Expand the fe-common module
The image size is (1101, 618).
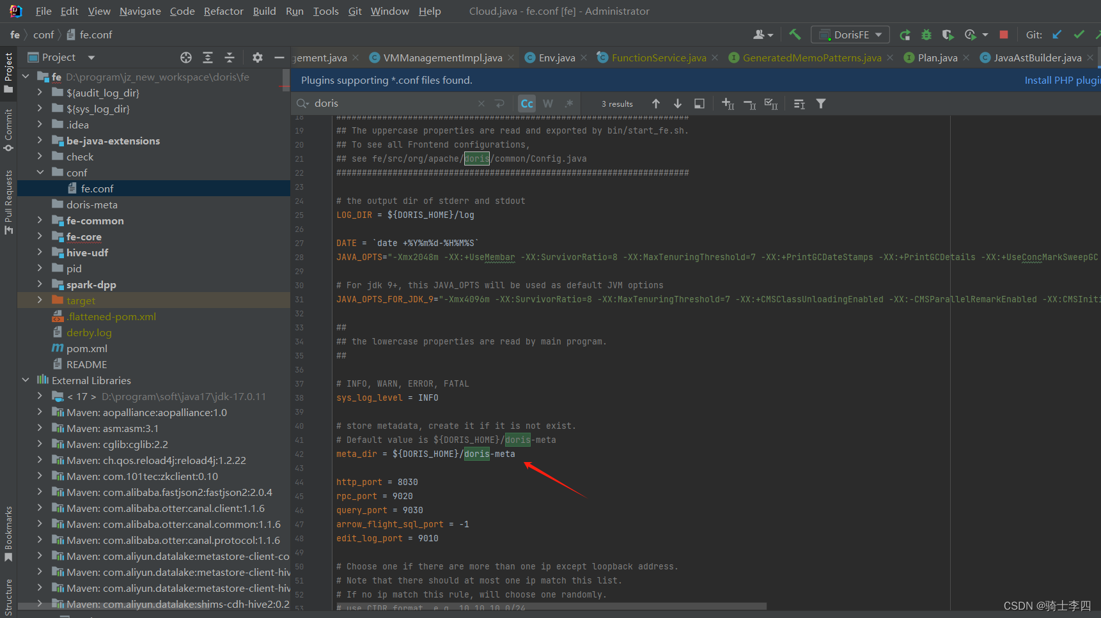pos(40,220)
